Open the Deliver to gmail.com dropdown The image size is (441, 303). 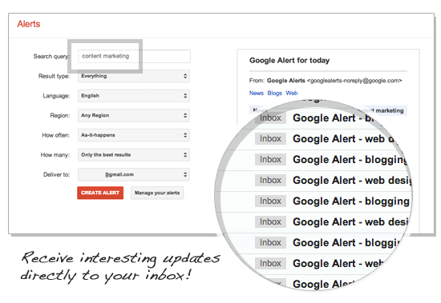tap(134, 174)
